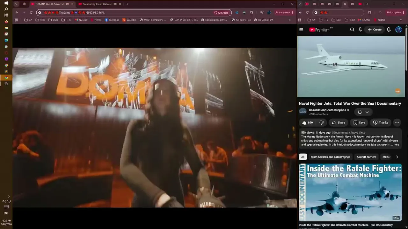
Task: Open a new tab in left browser
Action: click(127, 4)
